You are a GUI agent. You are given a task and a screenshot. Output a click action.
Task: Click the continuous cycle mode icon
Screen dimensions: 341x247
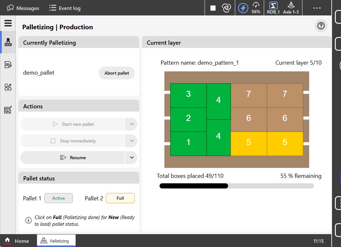(x=226, y=8)
